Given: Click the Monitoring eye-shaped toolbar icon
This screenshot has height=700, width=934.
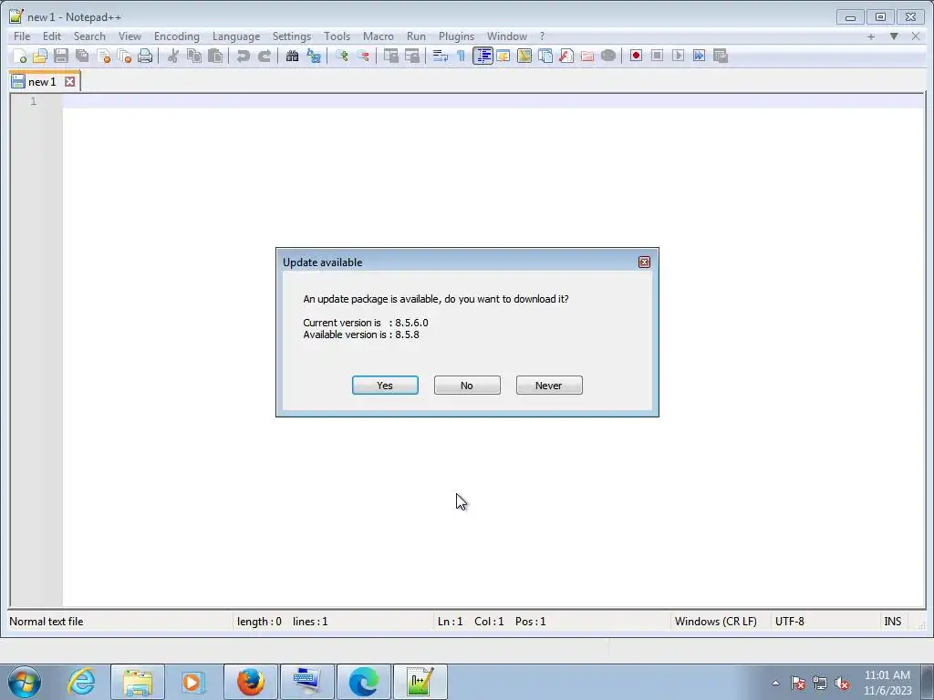Looking at the screenshot, I should (x=608, y=56).
